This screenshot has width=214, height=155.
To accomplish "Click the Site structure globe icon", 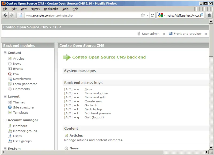I will point(10,107).
